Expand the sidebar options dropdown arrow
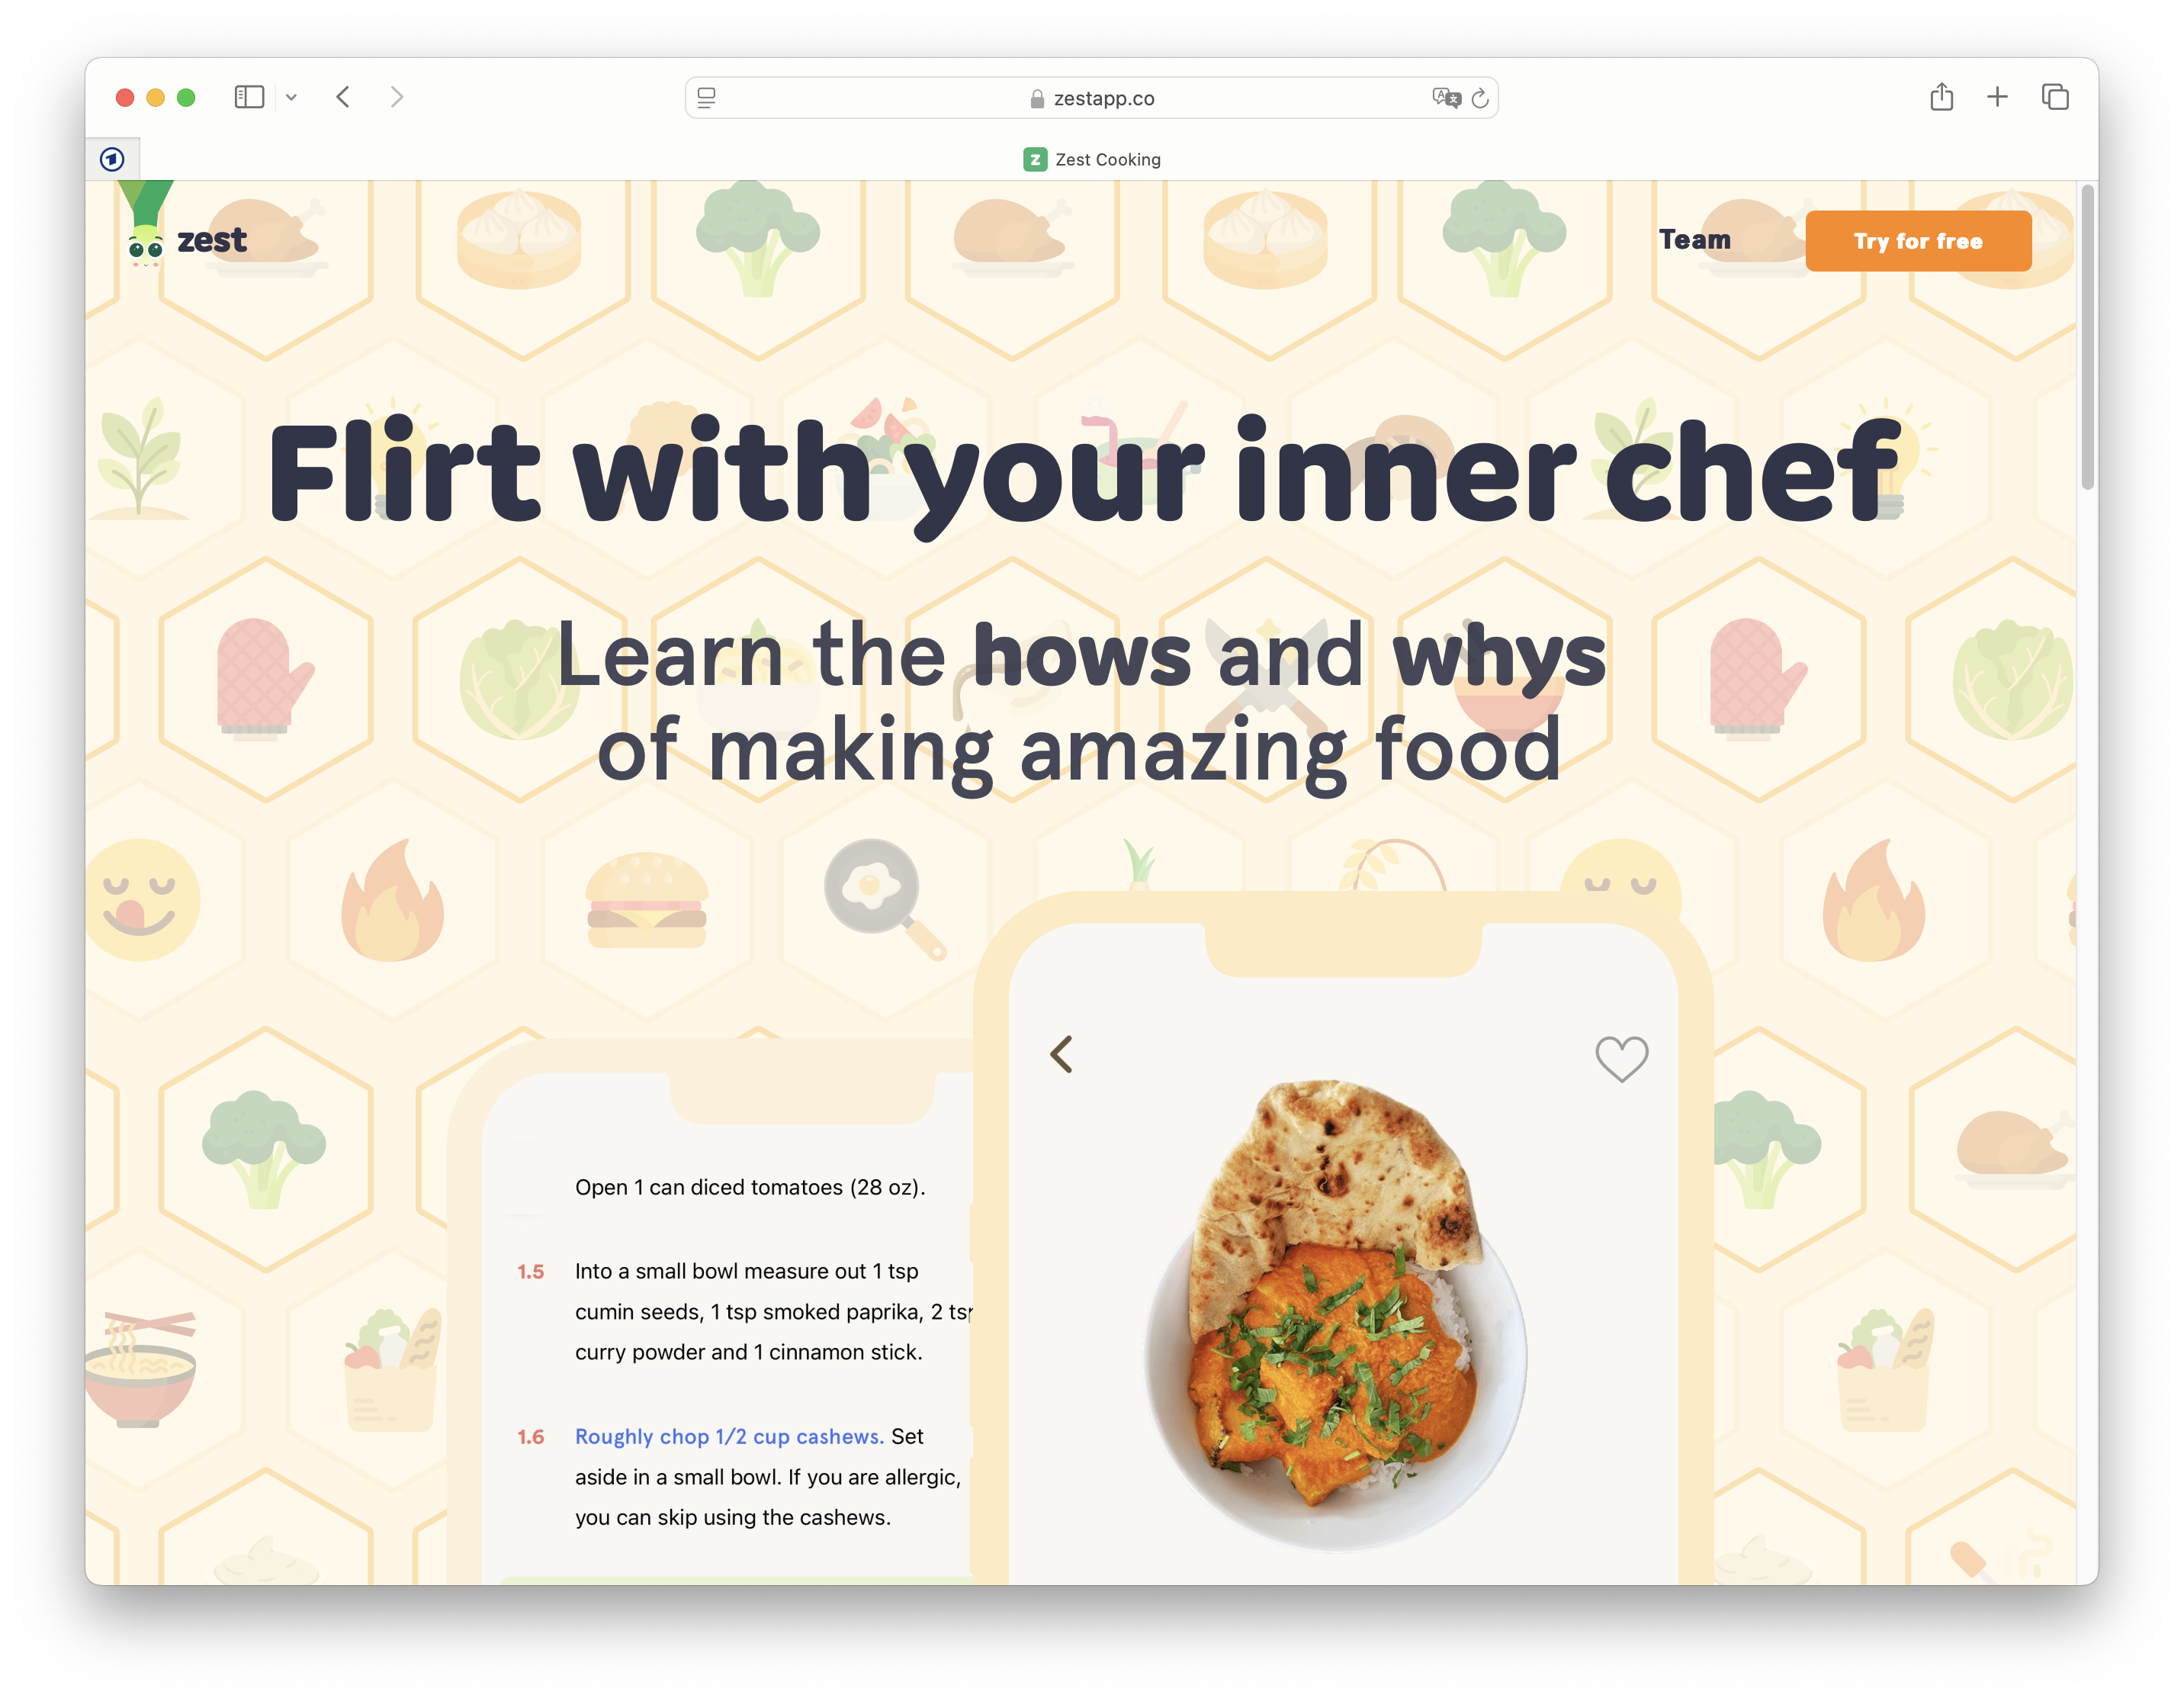This screenshot has height=1698, width=2184. [x=291, y=97]
